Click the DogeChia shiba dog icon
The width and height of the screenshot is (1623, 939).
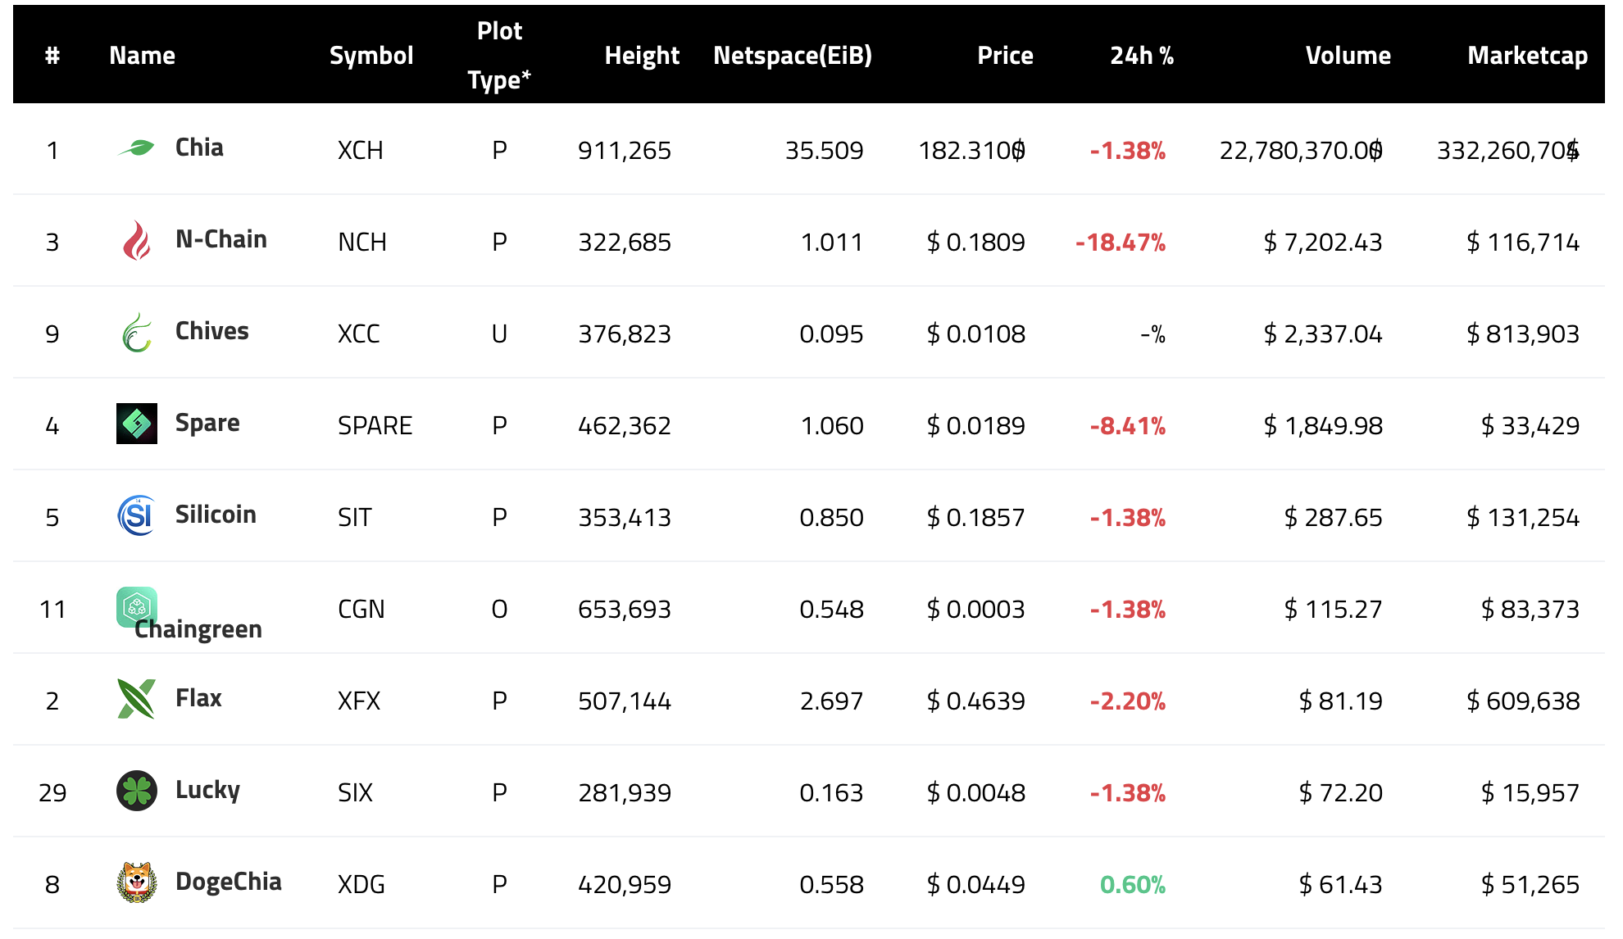pos(136,882)
